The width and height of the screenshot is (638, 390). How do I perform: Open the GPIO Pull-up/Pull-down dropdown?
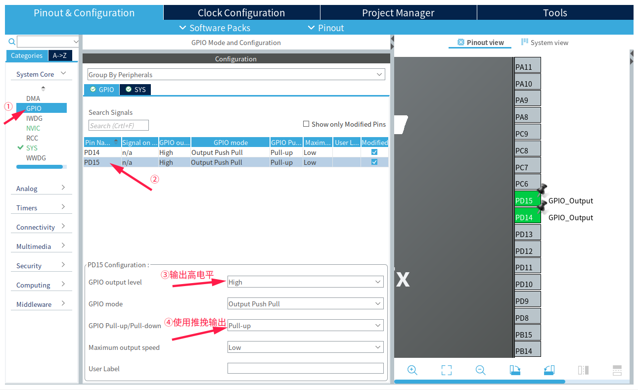[305, 326]
